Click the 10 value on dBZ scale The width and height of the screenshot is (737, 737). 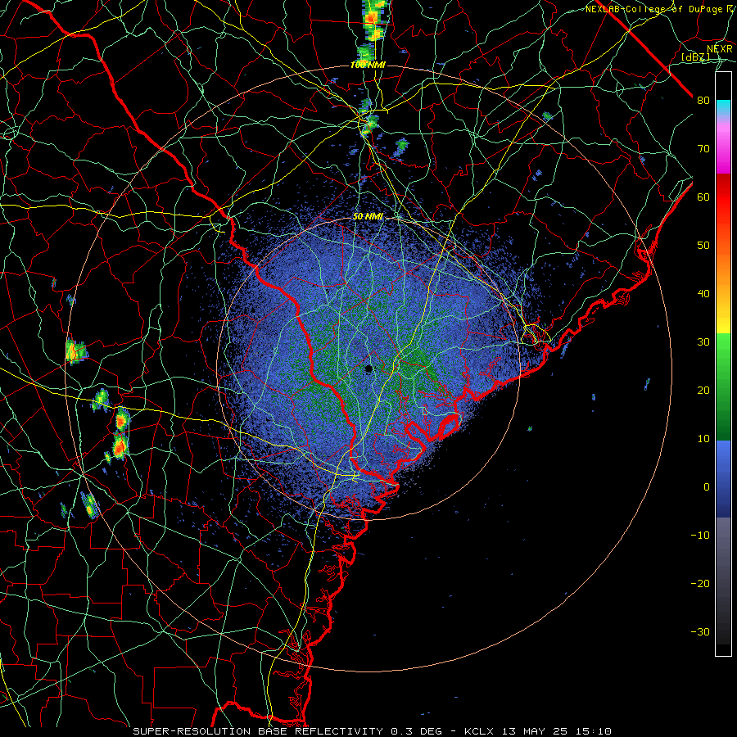point(703,439)
